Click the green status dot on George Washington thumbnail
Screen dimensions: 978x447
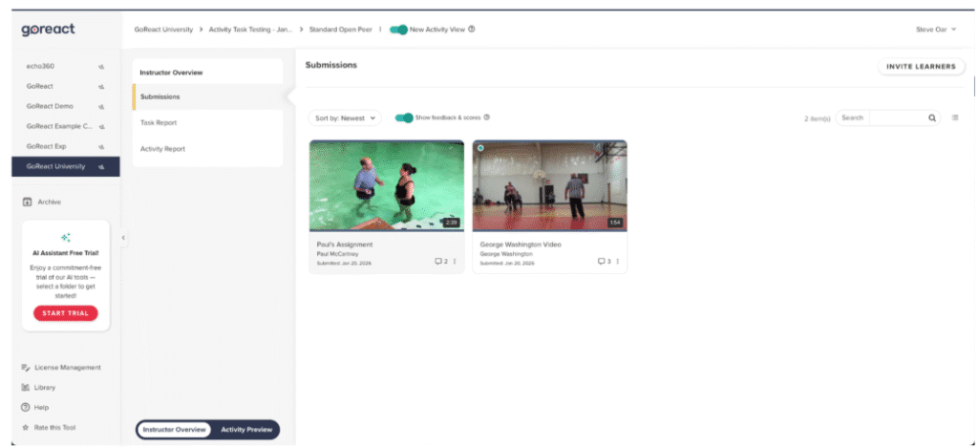(480, 148)
